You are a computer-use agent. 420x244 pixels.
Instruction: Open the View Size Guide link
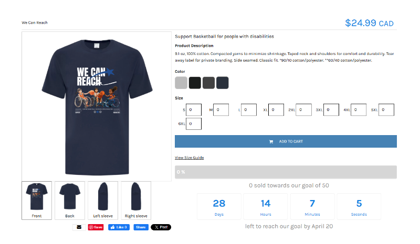pyautogui.click(x=190, y=158)
